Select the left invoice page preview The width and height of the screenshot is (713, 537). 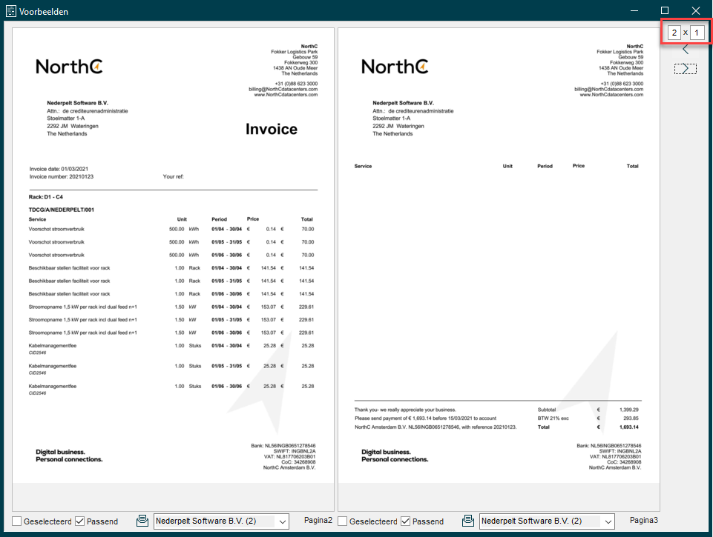(174, 269)
